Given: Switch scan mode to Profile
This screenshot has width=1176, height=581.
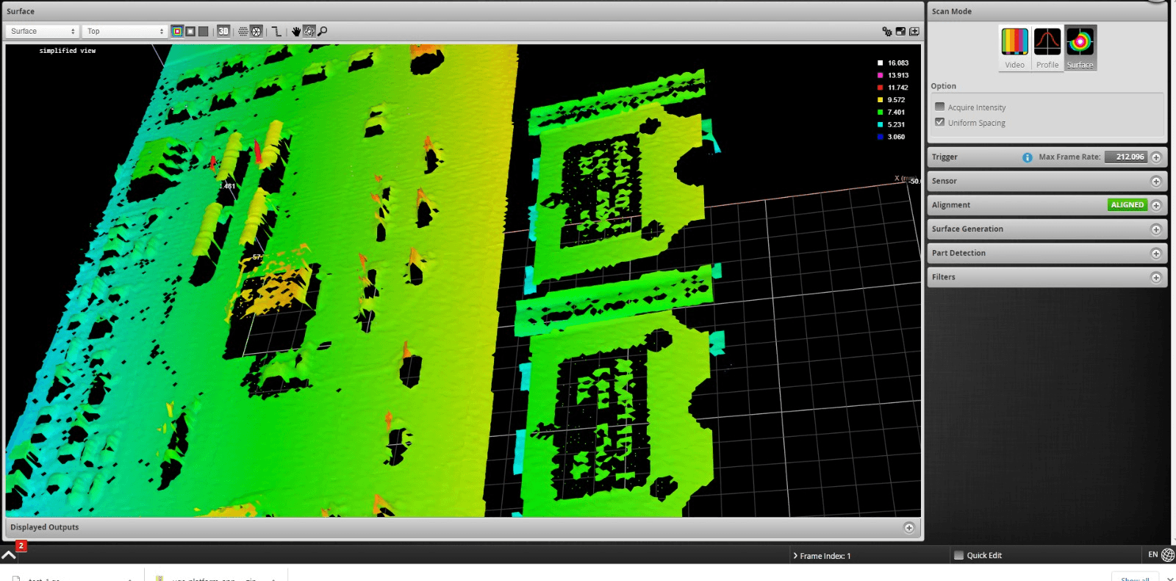Looking at the screenshot, I should tap(1047, 48).
